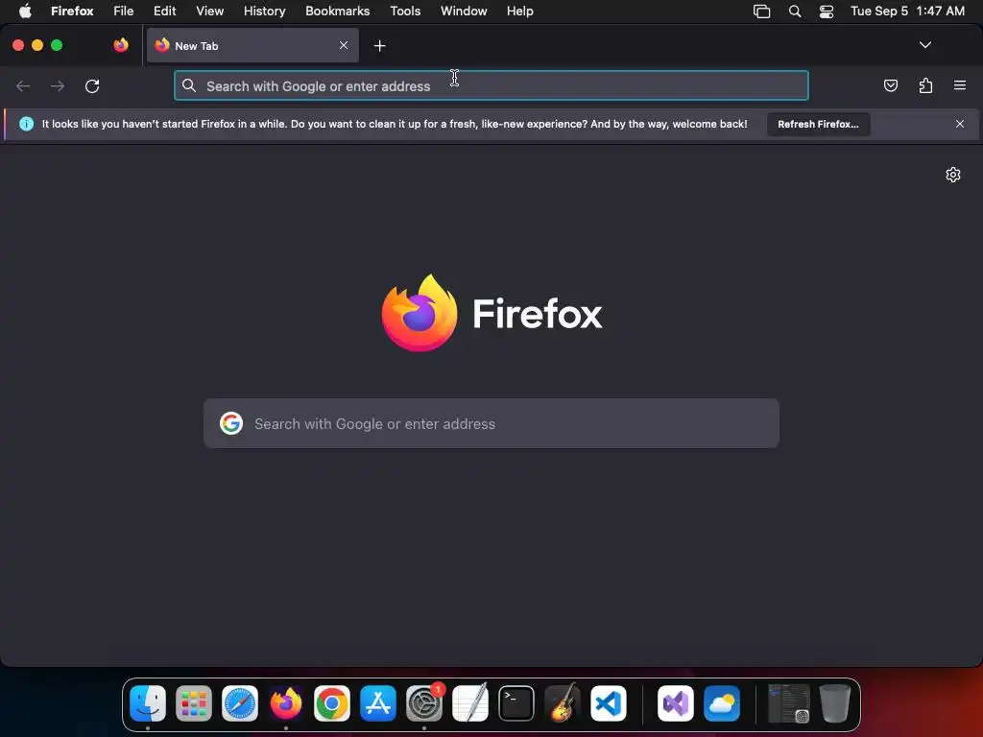This screenshot has width=983, height=737.
Task: Open the Tools menu
Action: point(405,12)
